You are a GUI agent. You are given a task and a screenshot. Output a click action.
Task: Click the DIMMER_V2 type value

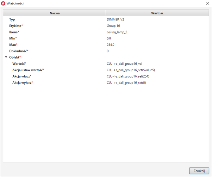click(115, 20)
